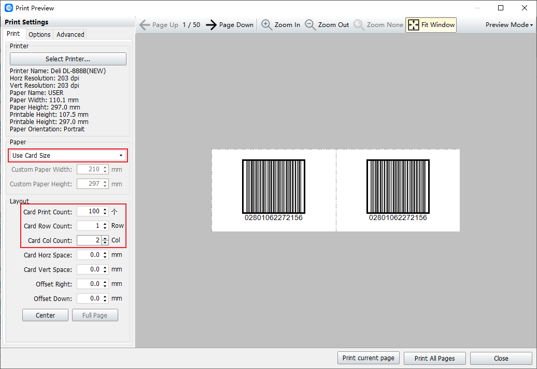Decrease the Card Col Count value
Viewport: 537px width, 369px height.
(105, 242)
